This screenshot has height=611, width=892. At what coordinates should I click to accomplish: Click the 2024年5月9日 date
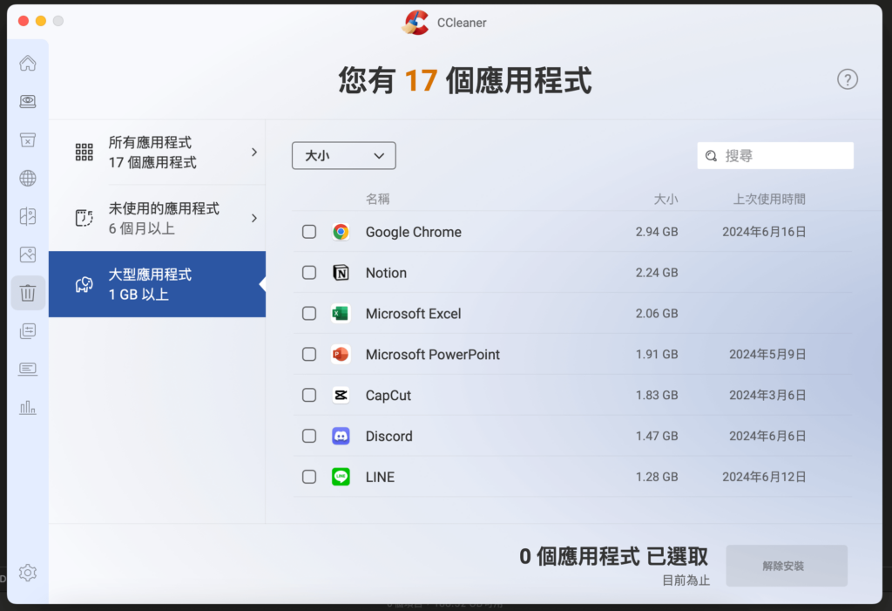click(x=767, y=354)
